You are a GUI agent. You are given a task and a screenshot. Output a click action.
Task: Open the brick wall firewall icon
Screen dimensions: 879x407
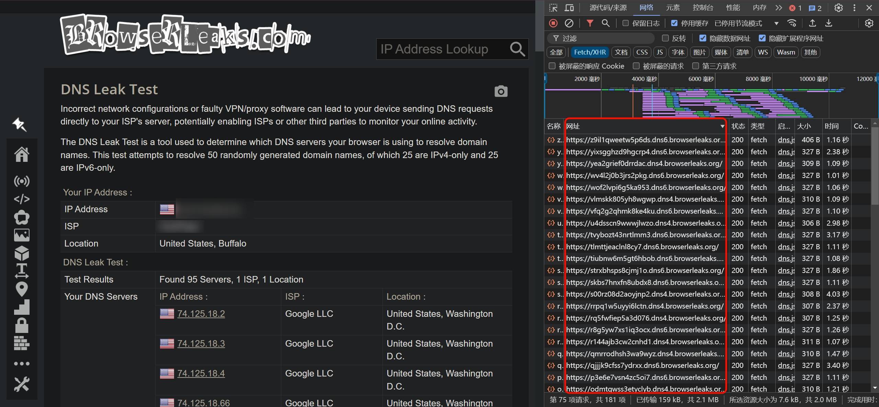(22, 343)
